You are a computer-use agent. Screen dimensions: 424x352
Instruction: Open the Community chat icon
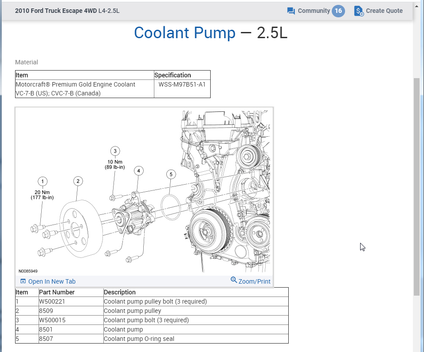click(x=291, y=11)
